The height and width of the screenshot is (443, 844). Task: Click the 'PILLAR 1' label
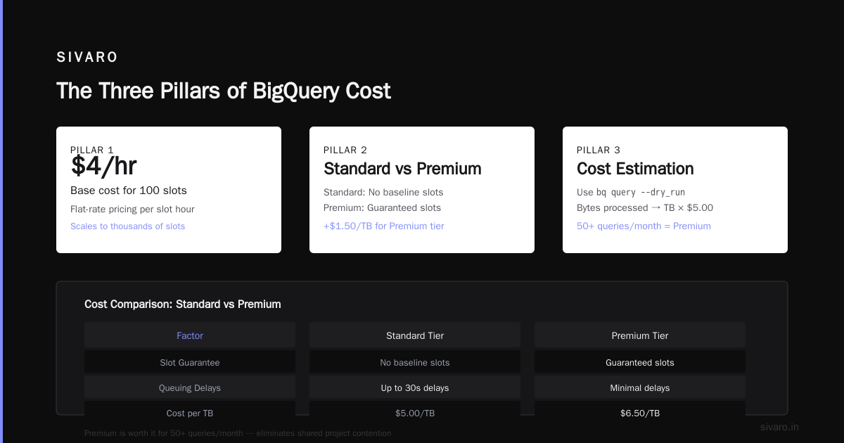pos(92,150)
